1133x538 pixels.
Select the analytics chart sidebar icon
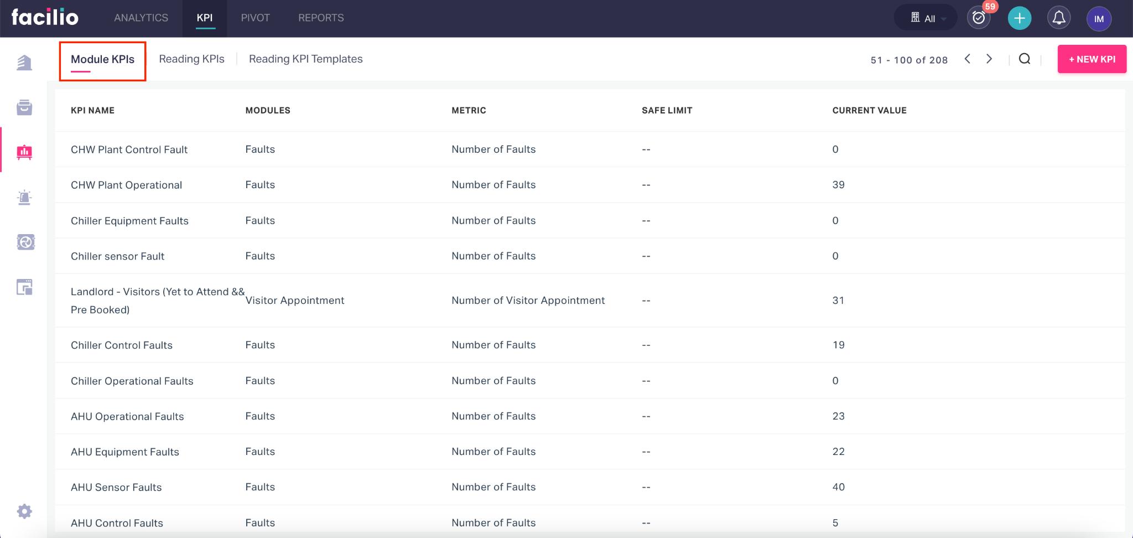point(24,152)
